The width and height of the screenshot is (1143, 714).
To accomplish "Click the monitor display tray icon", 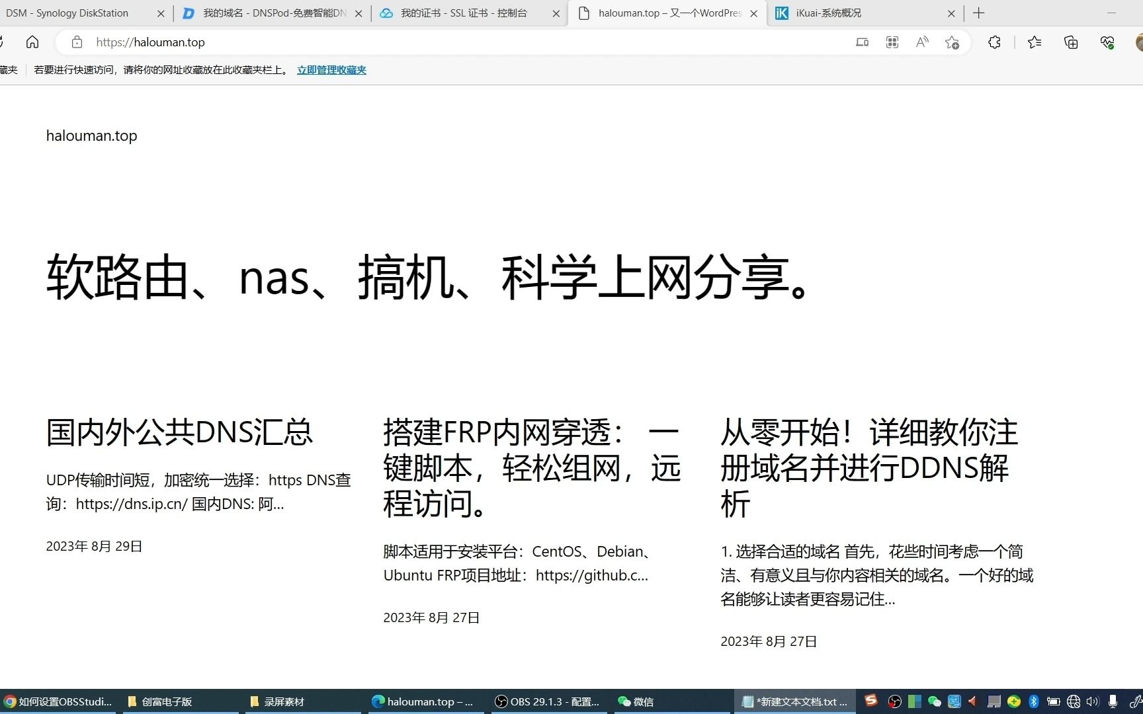I will point(994,701).
